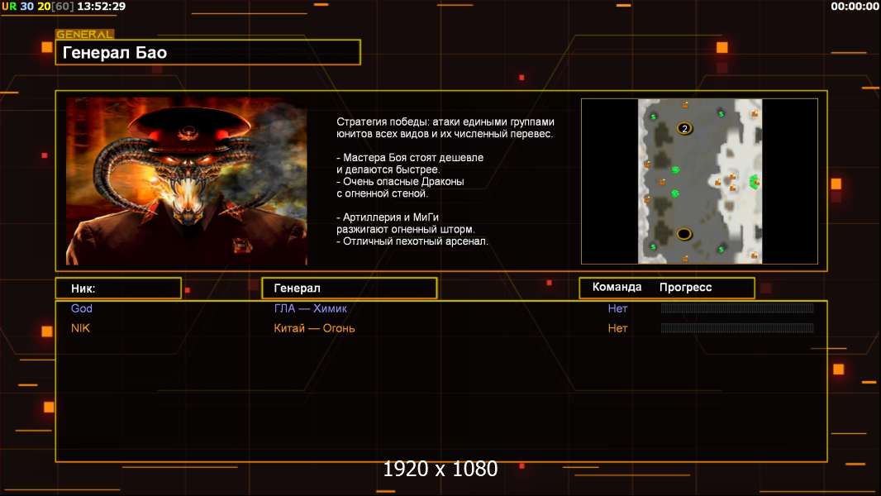The image size is (881, 496).
Task: Click the supply dollar icon in minimap's upper-right corner
Action: [x=721, y=114]
